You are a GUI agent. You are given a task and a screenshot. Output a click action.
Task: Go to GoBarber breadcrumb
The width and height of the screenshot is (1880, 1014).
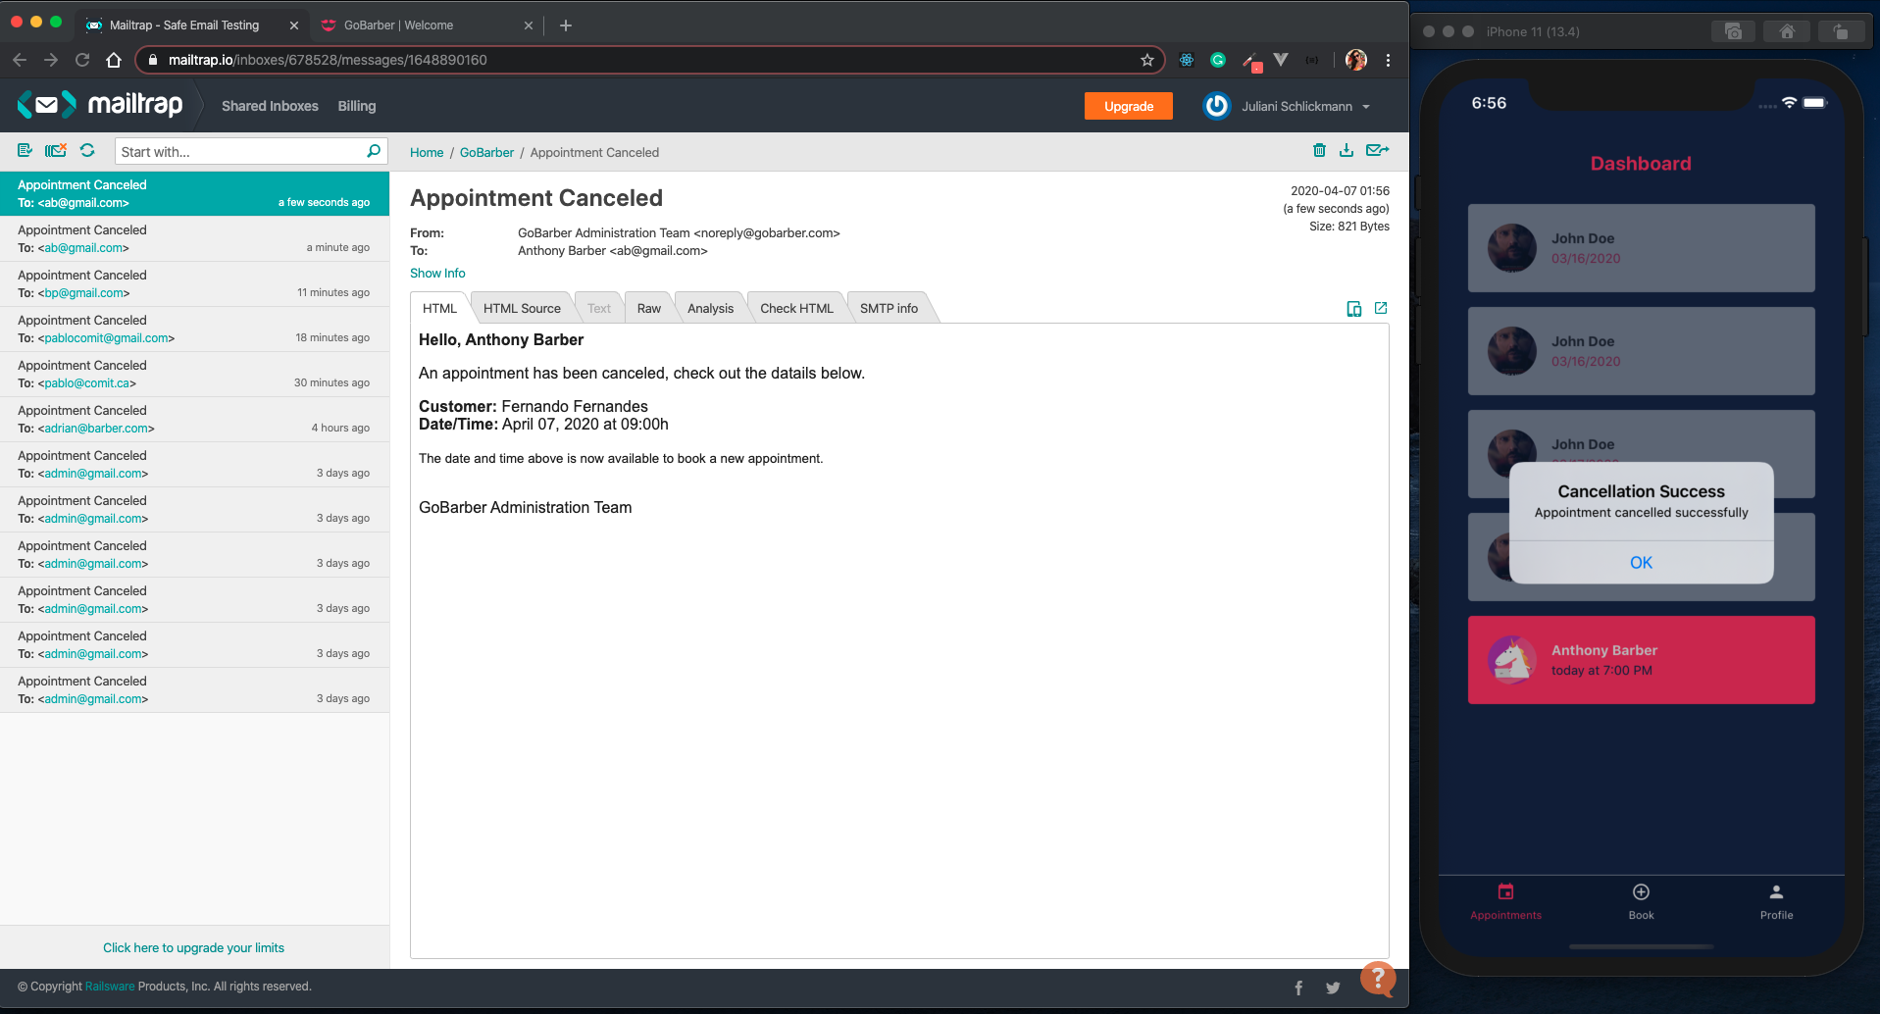(x=486, y=152)
